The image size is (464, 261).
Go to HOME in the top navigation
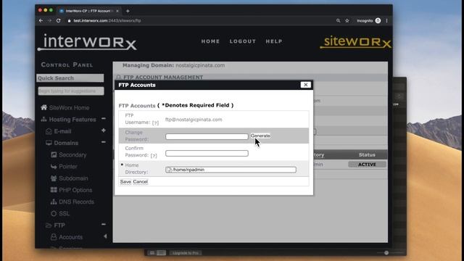210,41
